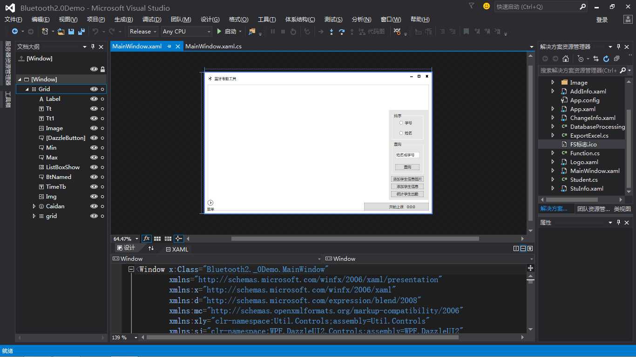Expand the AddInfo.xaml node in Solution Explorer
Viewport: 636px width, 357px height.
553,92
